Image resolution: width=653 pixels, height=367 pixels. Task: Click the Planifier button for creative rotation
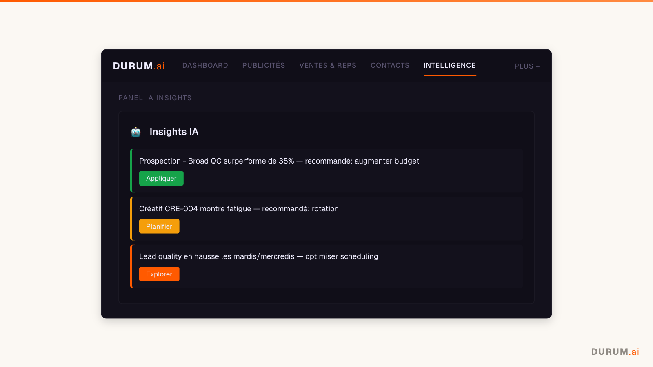159,226
